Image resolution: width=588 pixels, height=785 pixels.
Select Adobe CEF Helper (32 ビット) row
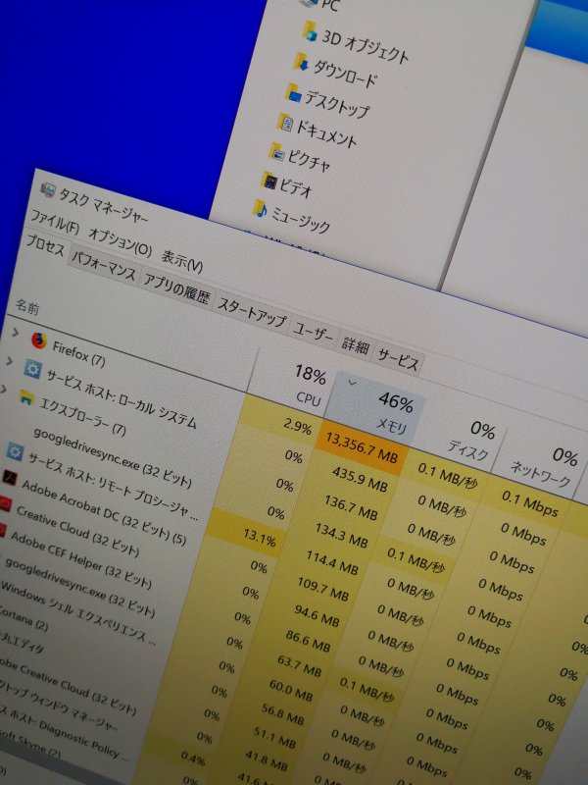point(81,559)
